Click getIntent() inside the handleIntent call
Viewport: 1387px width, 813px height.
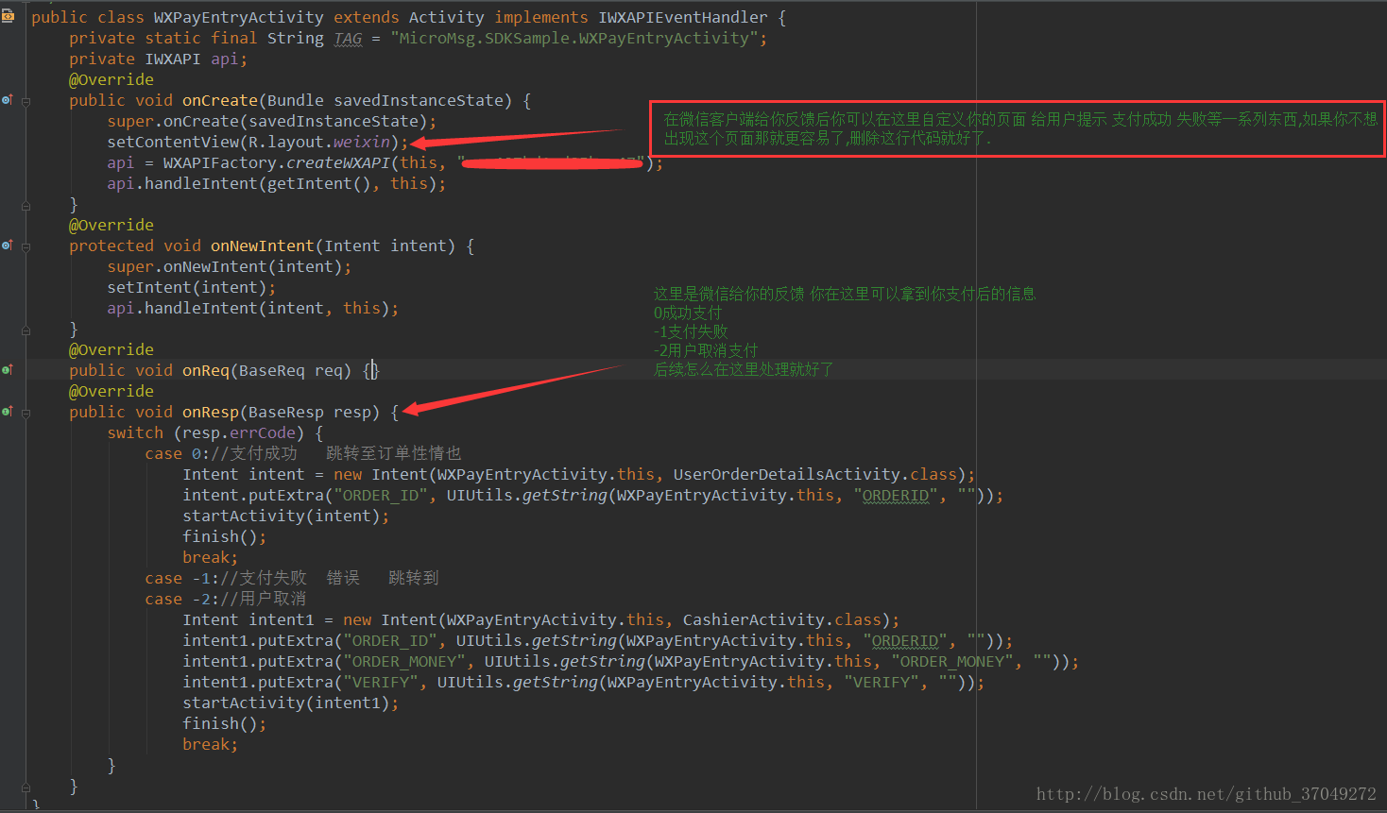(318, 183)
